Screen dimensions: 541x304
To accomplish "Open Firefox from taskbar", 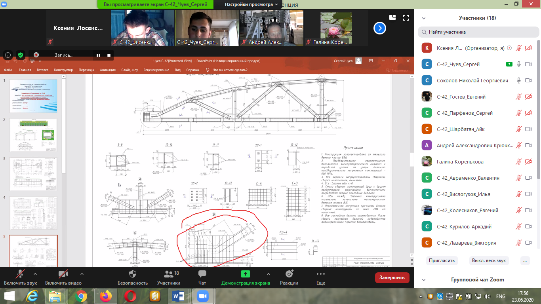I will (x=106, y=296).
